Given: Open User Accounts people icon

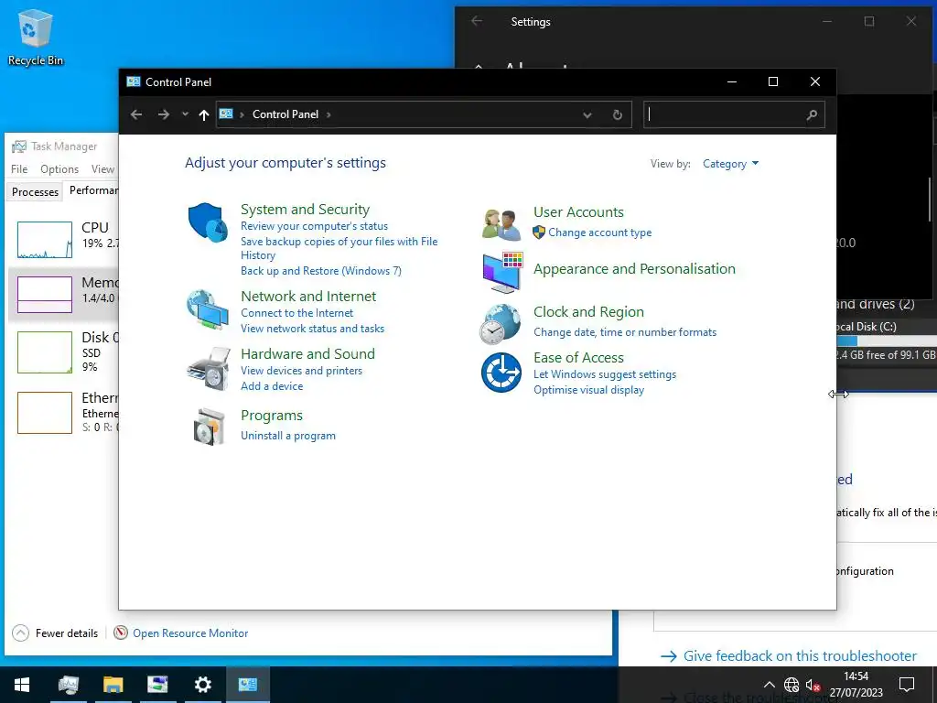Looking at the screenshot, I should point(501,225).
